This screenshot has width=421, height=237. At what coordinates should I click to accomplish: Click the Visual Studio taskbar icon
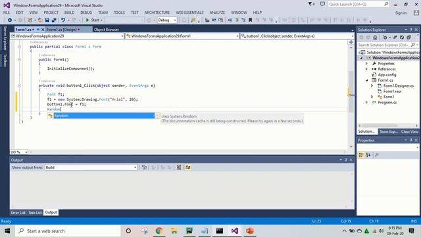click(235, 231)
